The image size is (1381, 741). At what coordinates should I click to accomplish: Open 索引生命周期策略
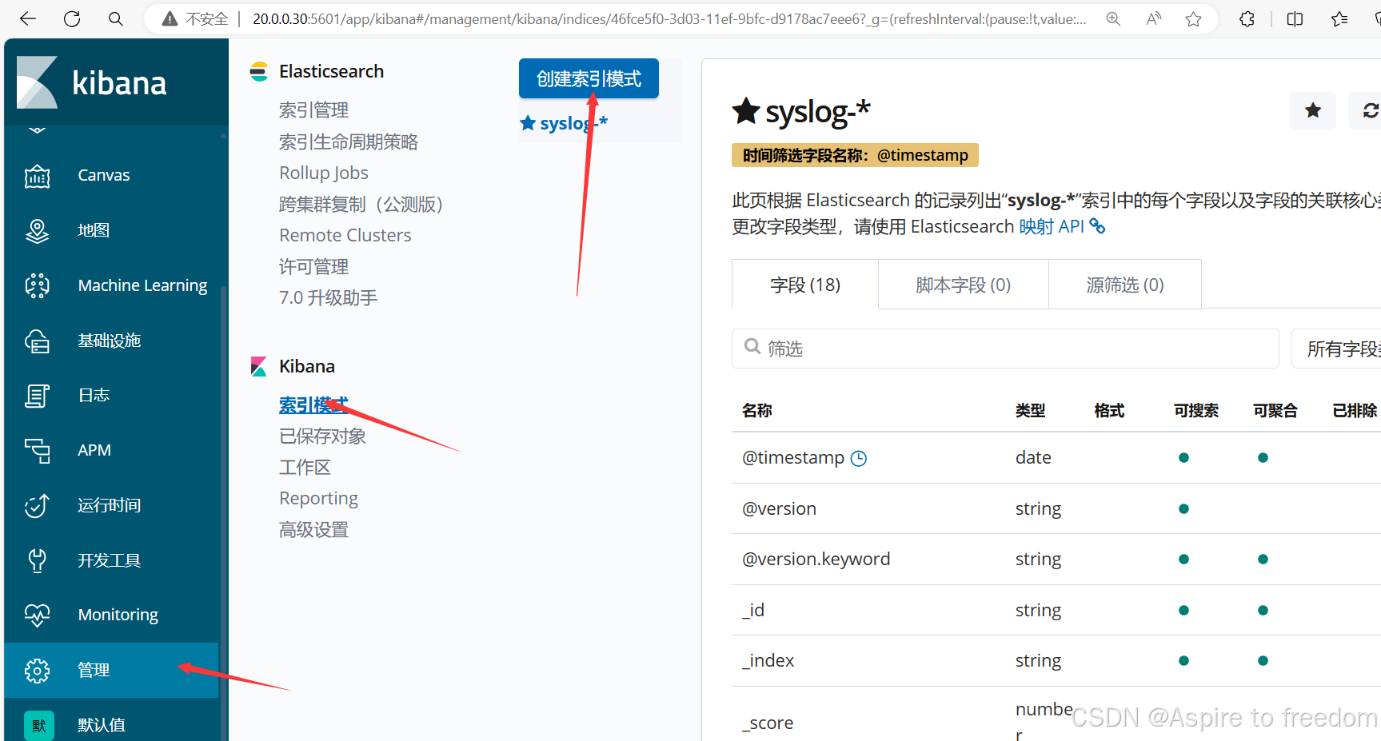[x=349, y=141]
